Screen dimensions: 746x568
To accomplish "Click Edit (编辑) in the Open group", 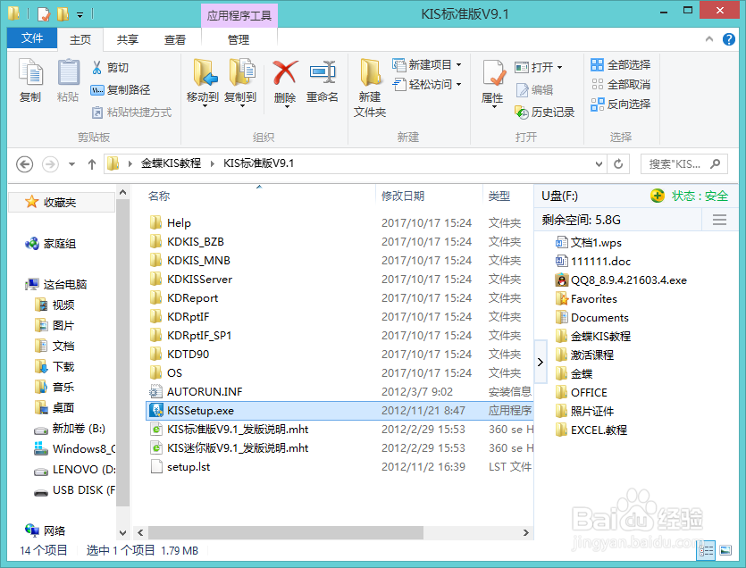I will click(535, 90).
